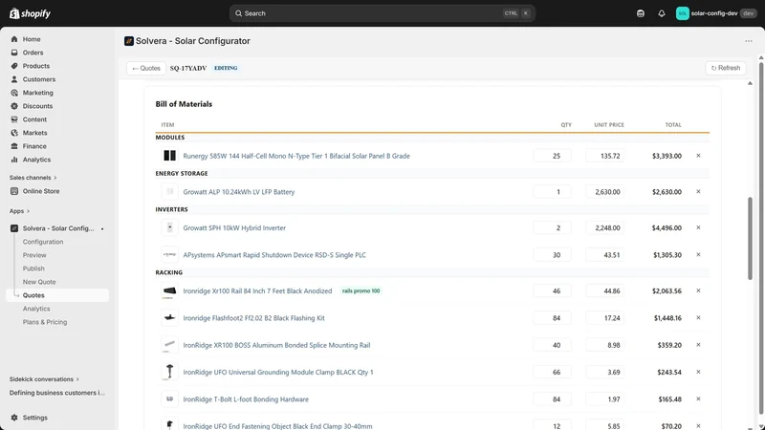Click the Markets sidebar icon
The height and width of the screenshot is (430, 765).
click(x=14, y=133)
